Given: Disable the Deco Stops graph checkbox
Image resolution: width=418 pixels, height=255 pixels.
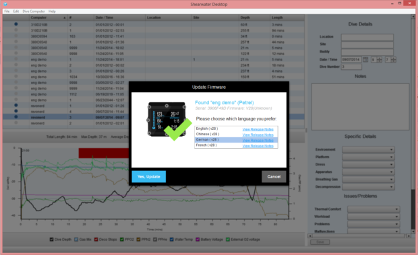Looking at the screenshot, I should 96,240.
